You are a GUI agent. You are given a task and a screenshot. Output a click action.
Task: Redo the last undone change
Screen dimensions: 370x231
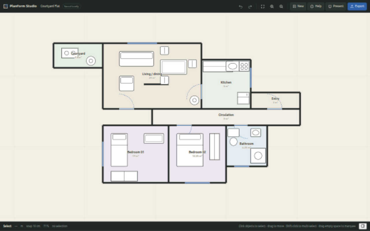click(250, 6)
